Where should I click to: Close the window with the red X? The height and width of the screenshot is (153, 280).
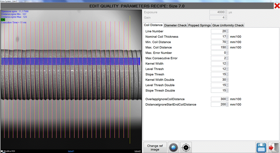coord(277,6)
